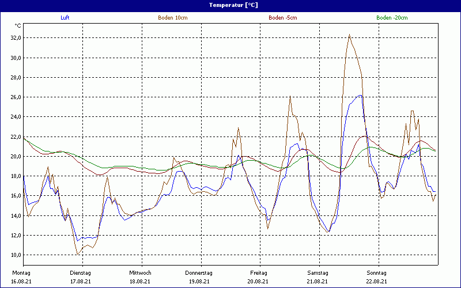Click the Temperatur [°C] chart title
Screen dimensions: 461x288
(x=233, y=5)
